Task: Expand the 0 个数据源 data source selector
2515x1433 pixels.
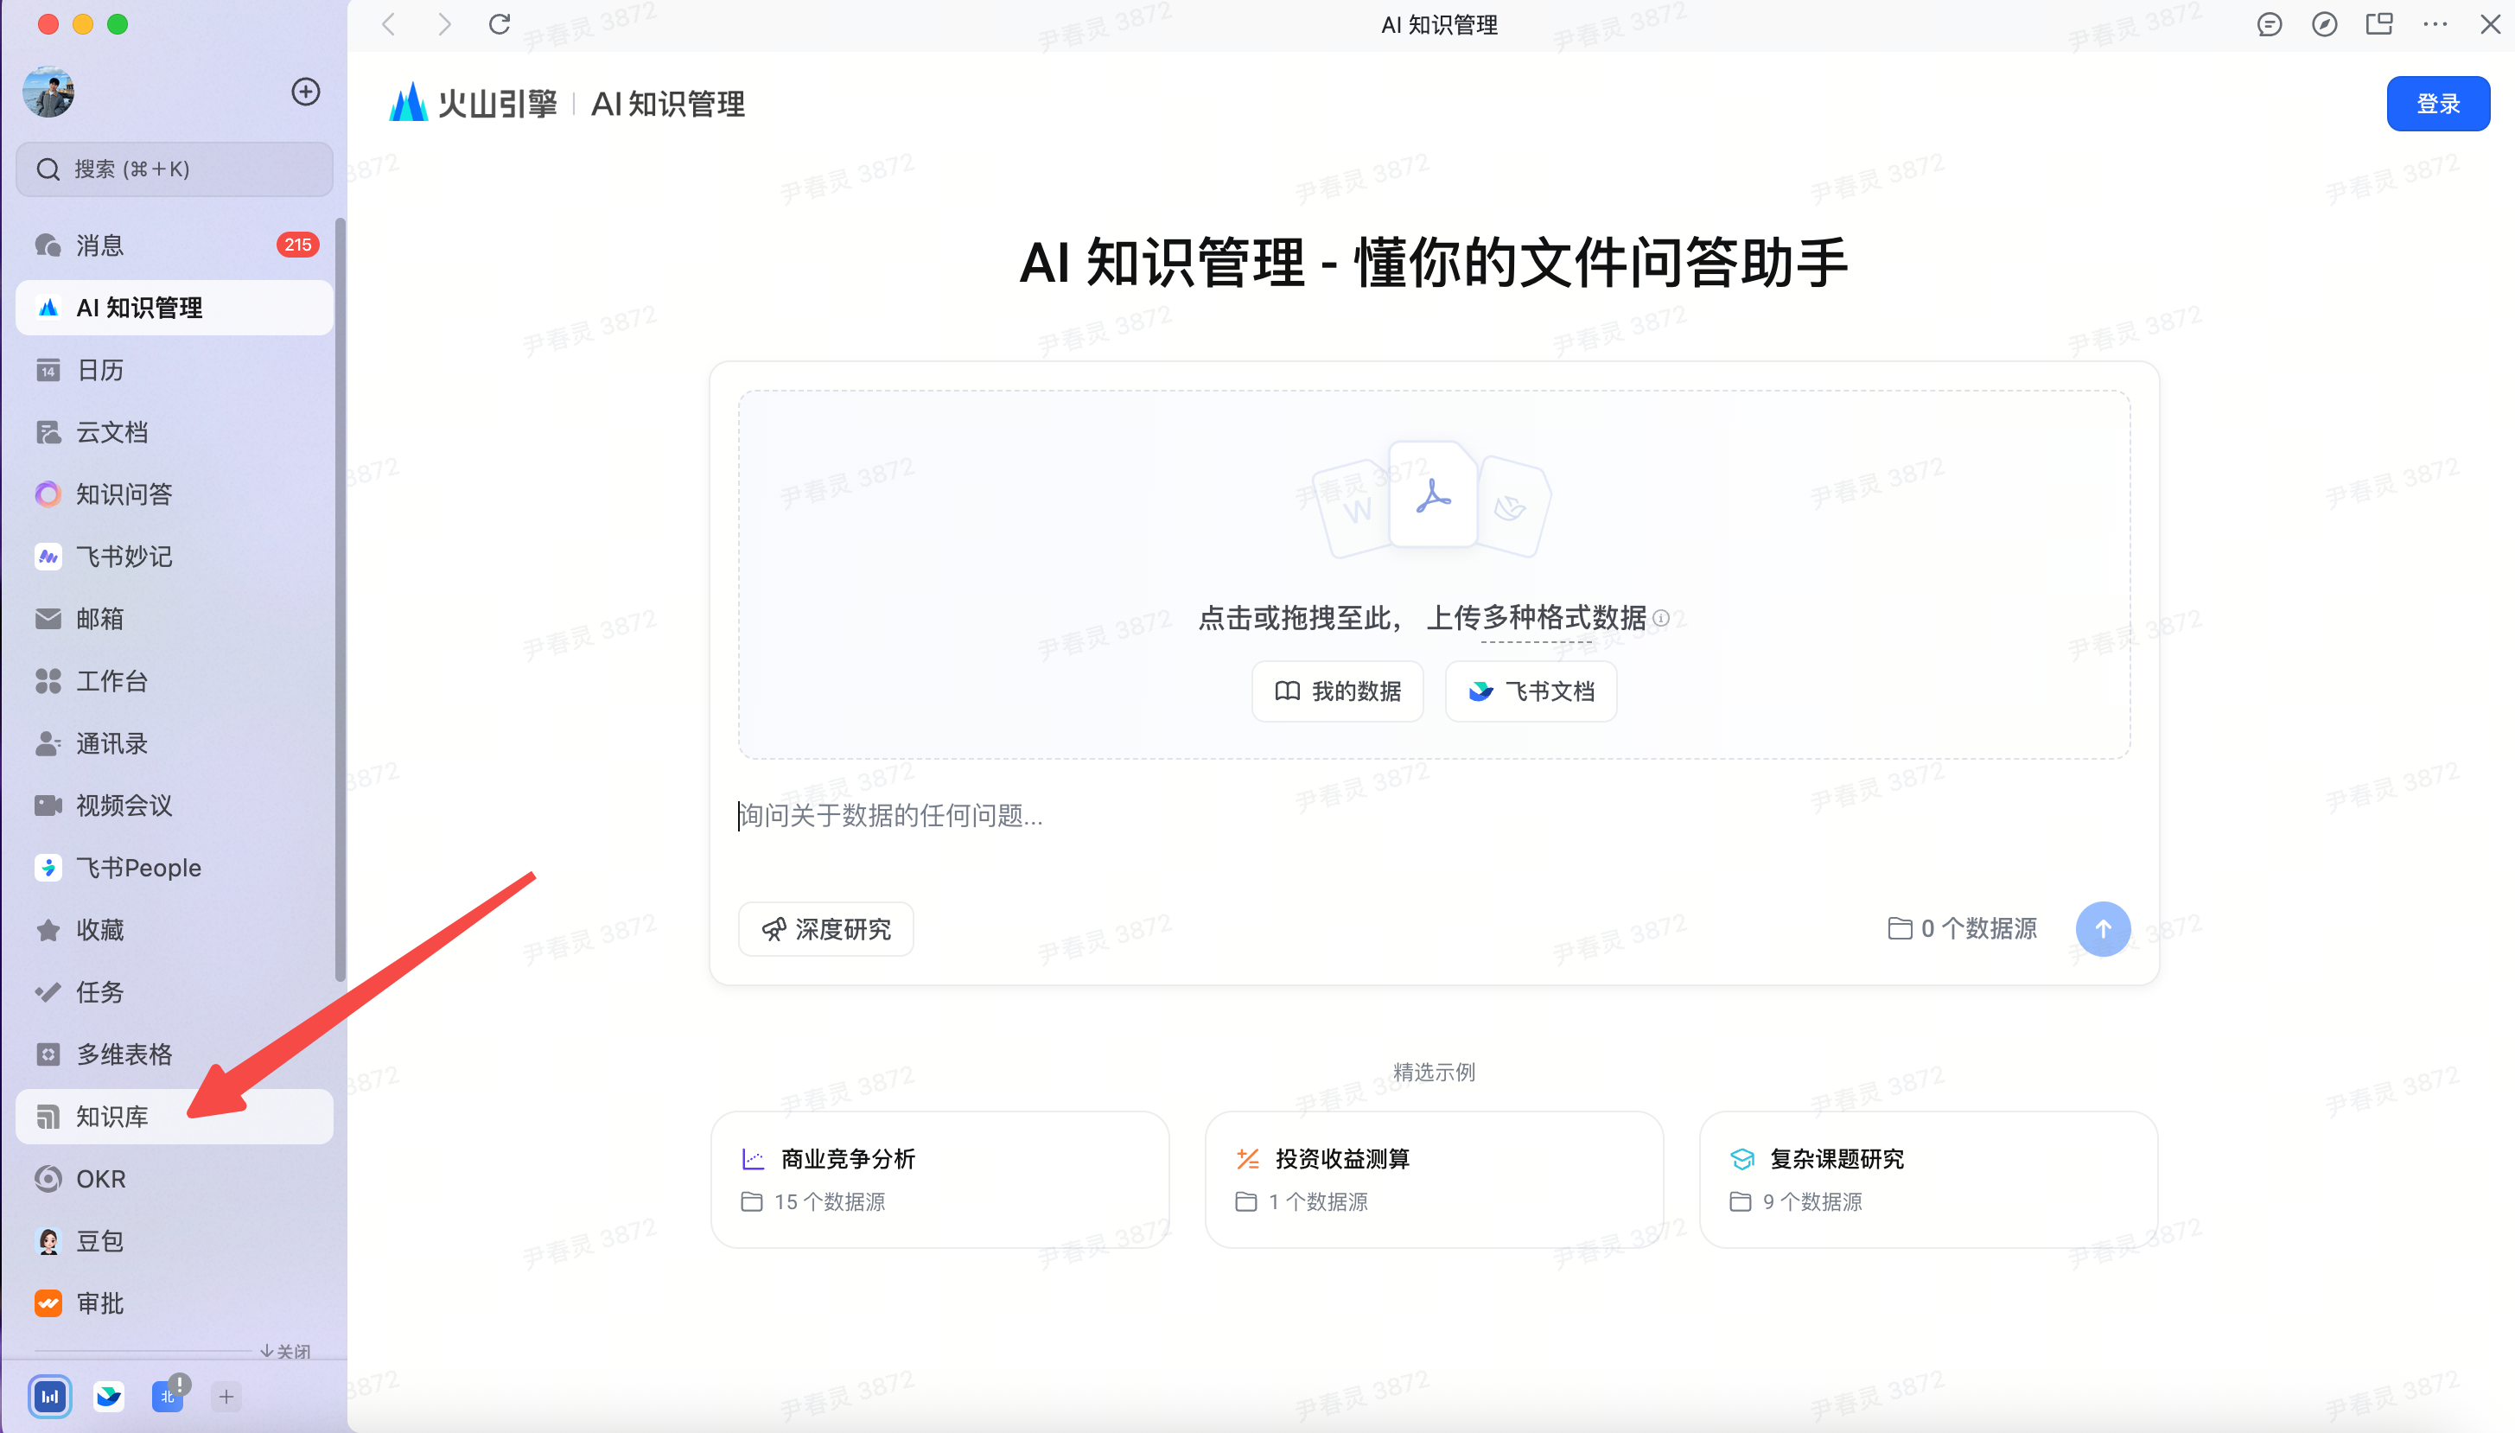Action: [1962, 928]
